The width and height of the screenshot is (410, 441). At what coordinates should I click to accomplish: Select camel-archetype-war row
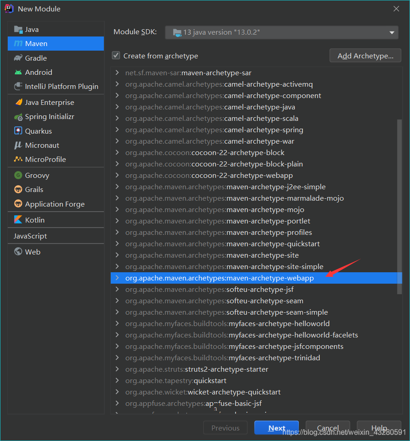[x=256, y=141]
